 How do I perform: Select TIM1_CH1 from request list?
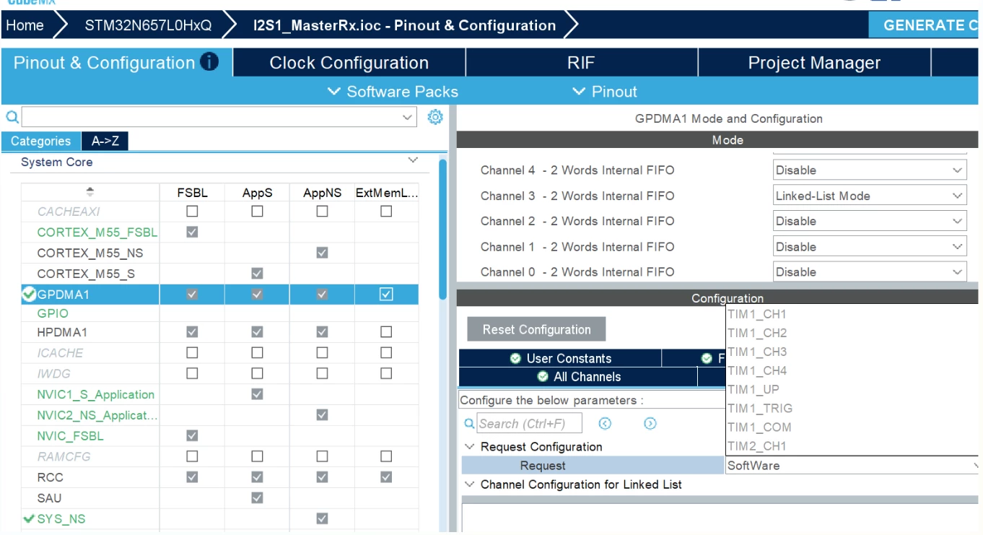852,314
